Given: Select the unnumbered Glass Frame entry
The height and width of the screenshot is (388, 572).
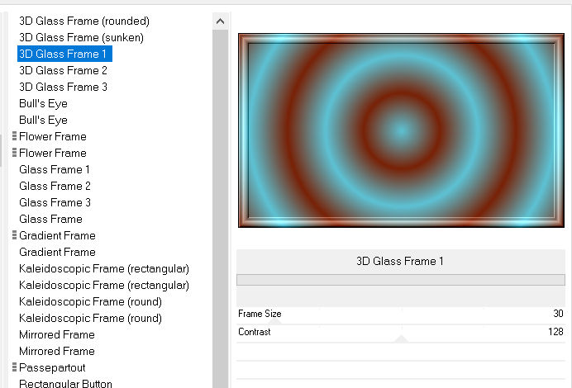Looking at the screenshot, I should pyautogui.click(x=50, y=219).
